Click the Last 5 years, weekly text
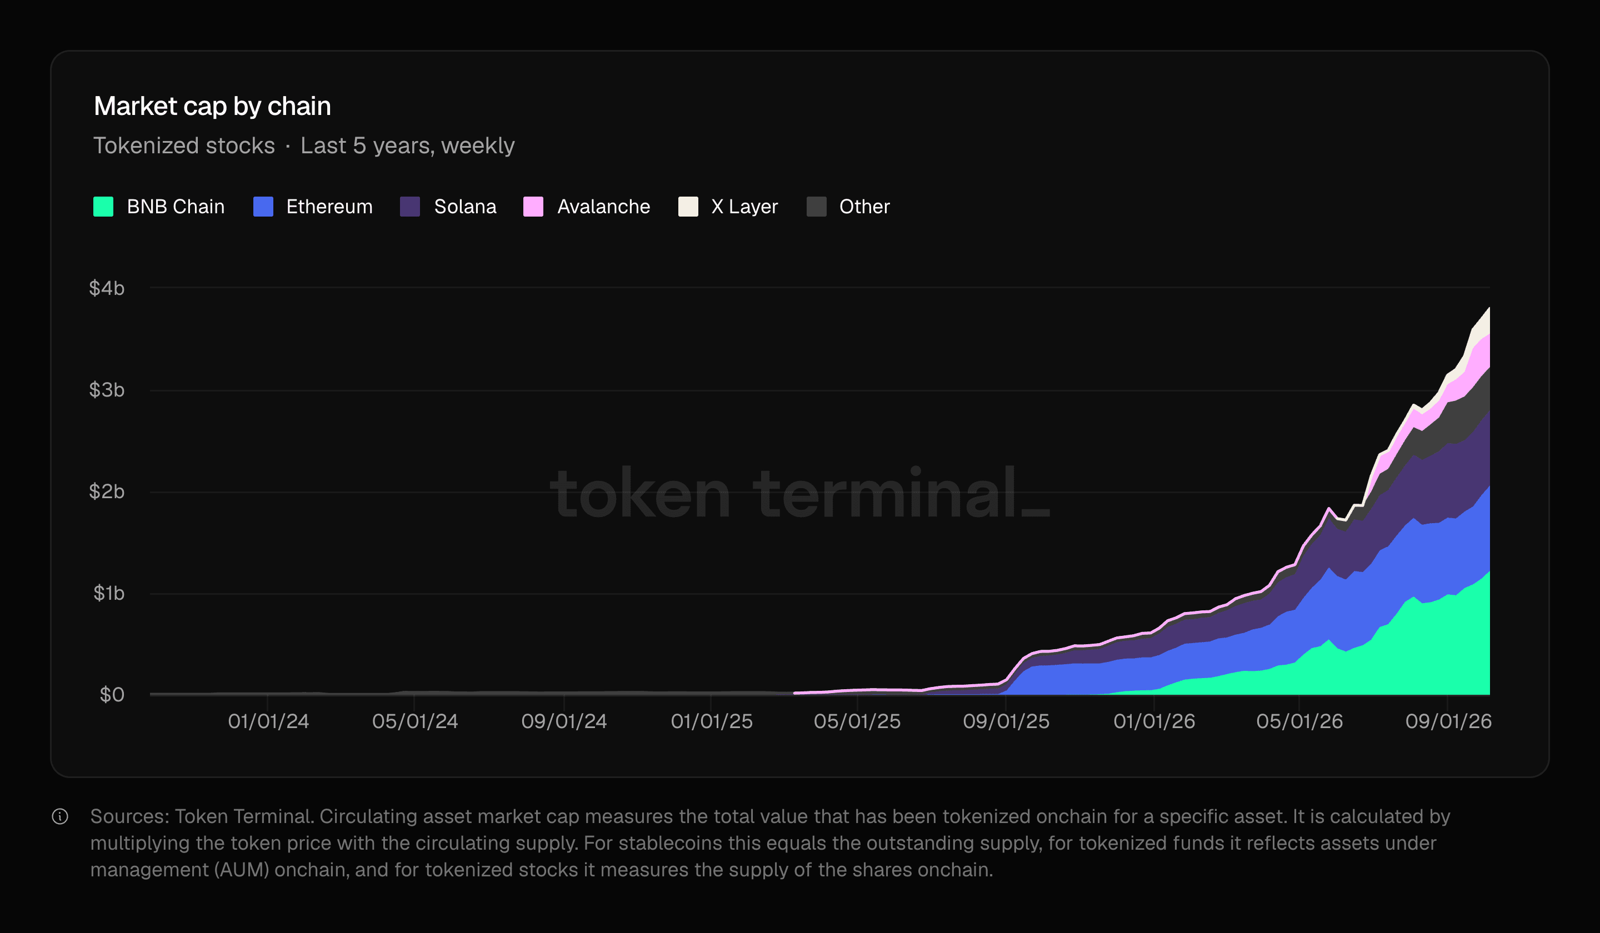Viewport: 1600px width, 933px height. click(x=408, y=146)
